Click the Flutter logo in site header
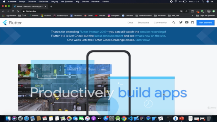 [12, 23]
